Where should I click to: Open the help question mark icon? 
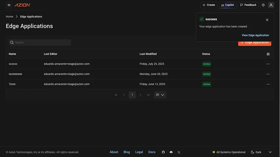[263, 5]
